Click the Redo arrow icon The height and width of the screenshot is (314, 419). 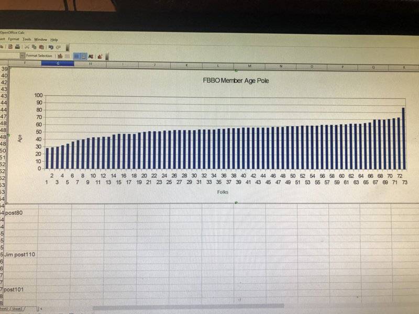(58, 47)
